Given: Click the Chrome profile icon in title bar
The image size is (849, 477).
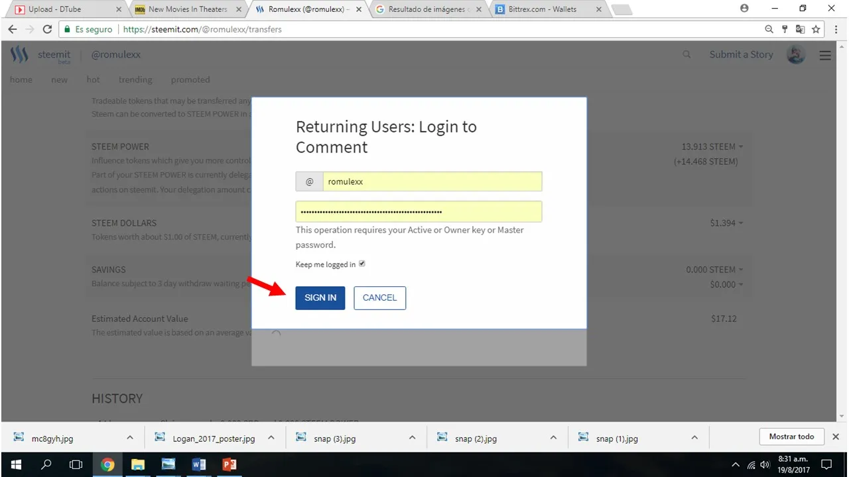Looking at the screenshot, I should [744, 9].
